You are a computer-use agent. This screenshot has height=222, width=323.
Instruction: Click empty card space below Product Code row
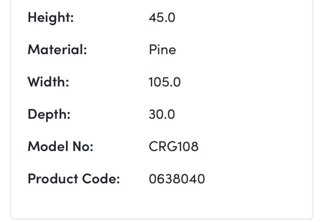161,201
